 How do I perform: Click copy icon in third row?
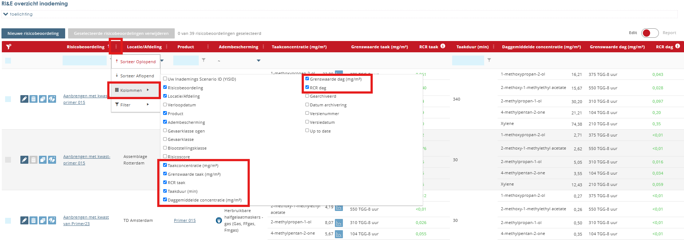click(43, 220)
